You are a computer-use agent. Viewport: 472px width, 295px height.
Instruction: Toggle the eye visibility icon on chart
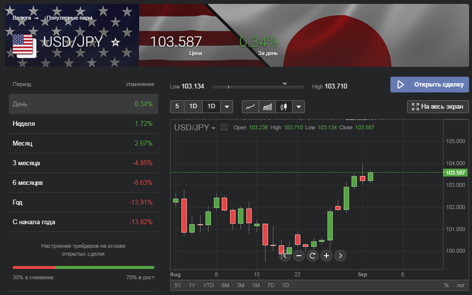[x=224, y=127]
